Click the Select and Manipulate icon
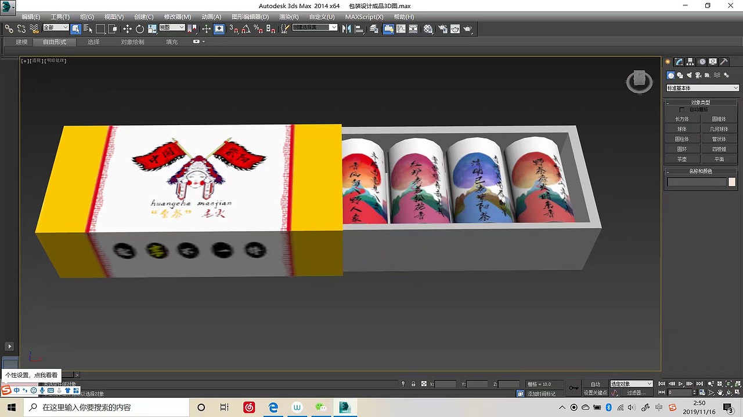The width and height of the screenshot is (743, 417). pos(206,28)
